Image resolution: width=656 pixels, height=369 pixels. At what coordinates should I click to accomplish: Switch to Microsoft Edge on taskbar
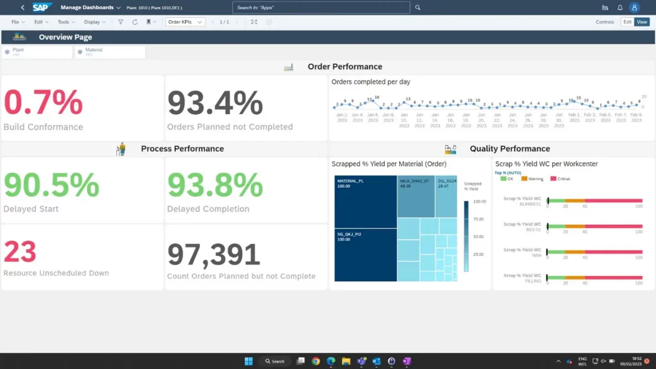[x=331, y=361]
